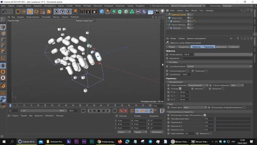257x145 pixels.
Task: Select Эффектор случая object in tree
Action: pos(178,14)
